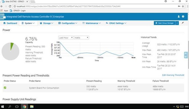Expand the Configuration menu
This screenshot has height=109, width=189.
[68, 23]
